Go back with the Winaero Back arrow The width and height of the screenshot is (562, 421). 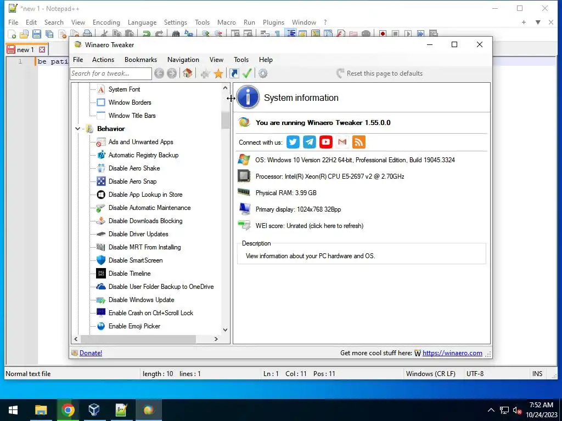(159, 73)
